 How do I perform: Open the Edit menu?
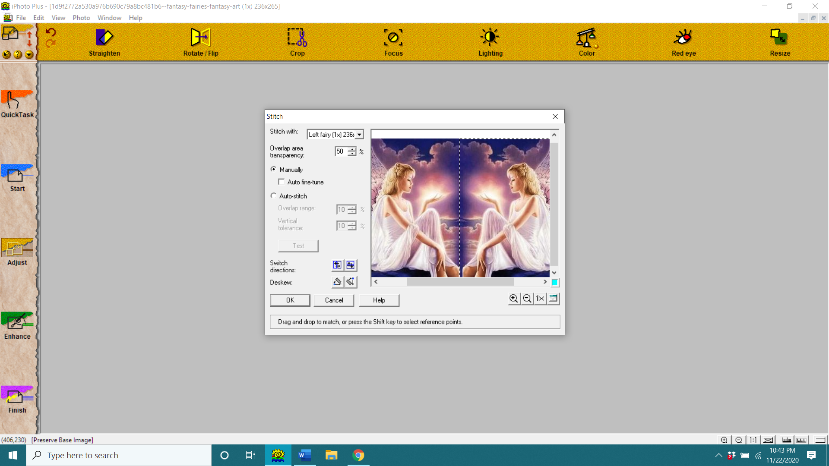tap(39, 18)
